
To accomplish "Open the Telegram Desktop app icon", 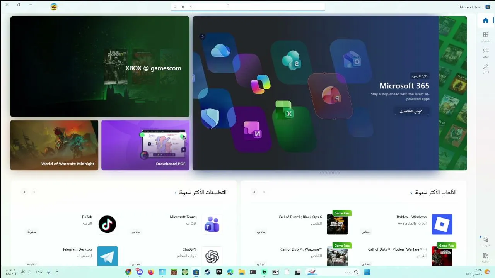I will click(107, 256).
